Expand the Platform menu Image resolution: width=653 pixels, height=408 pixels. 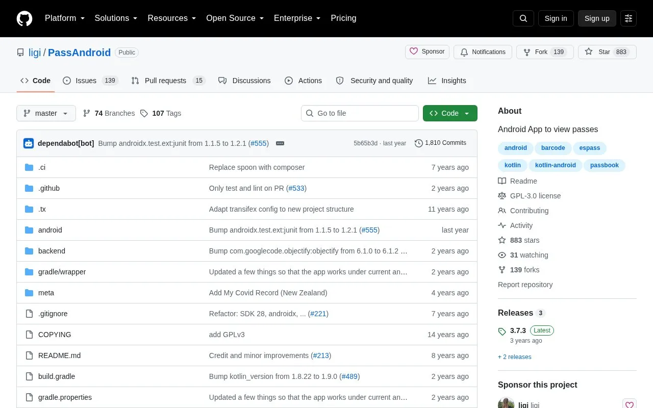[65, 18]
